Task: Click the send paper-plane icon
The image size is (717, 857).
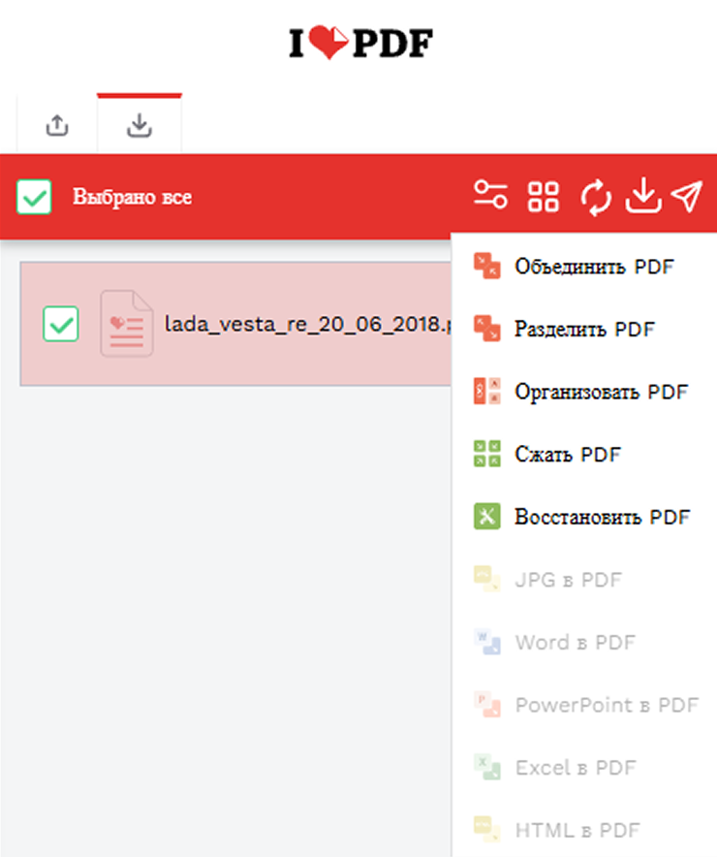Action: point(686,196)
